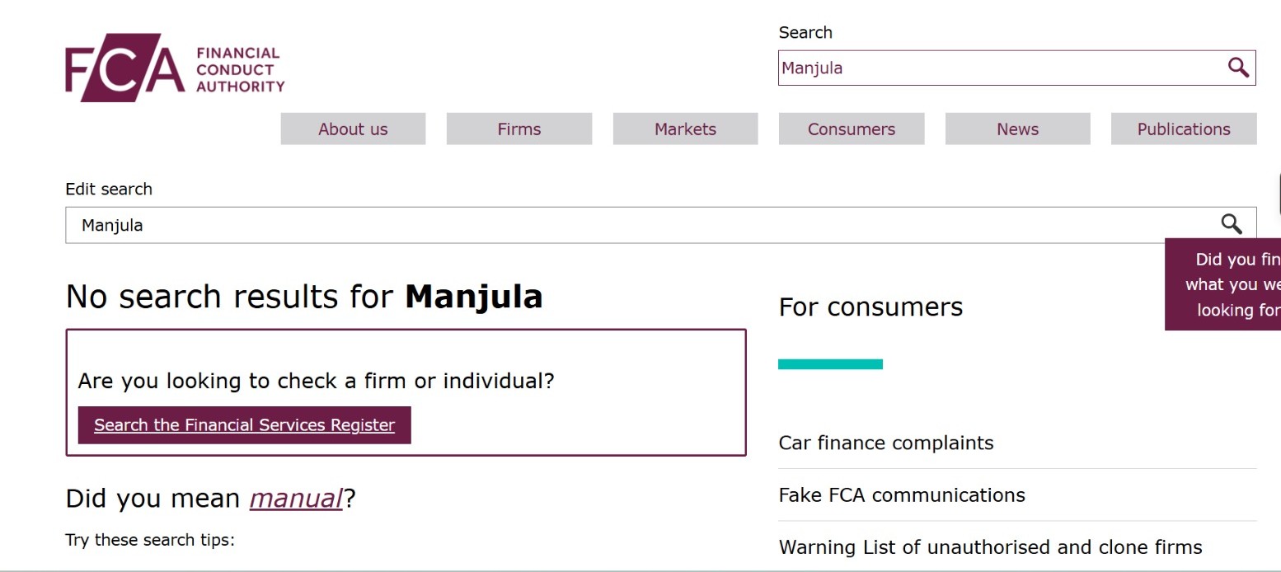
Task: Click Search the Financial Services Register button
Action: (x=244, y=425)
